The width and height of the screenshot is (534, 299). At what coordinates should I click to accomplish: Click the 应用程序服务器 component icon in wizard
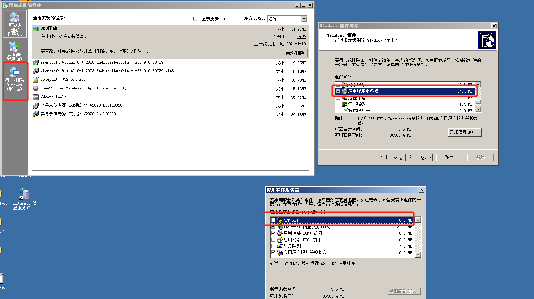(344, 91)
